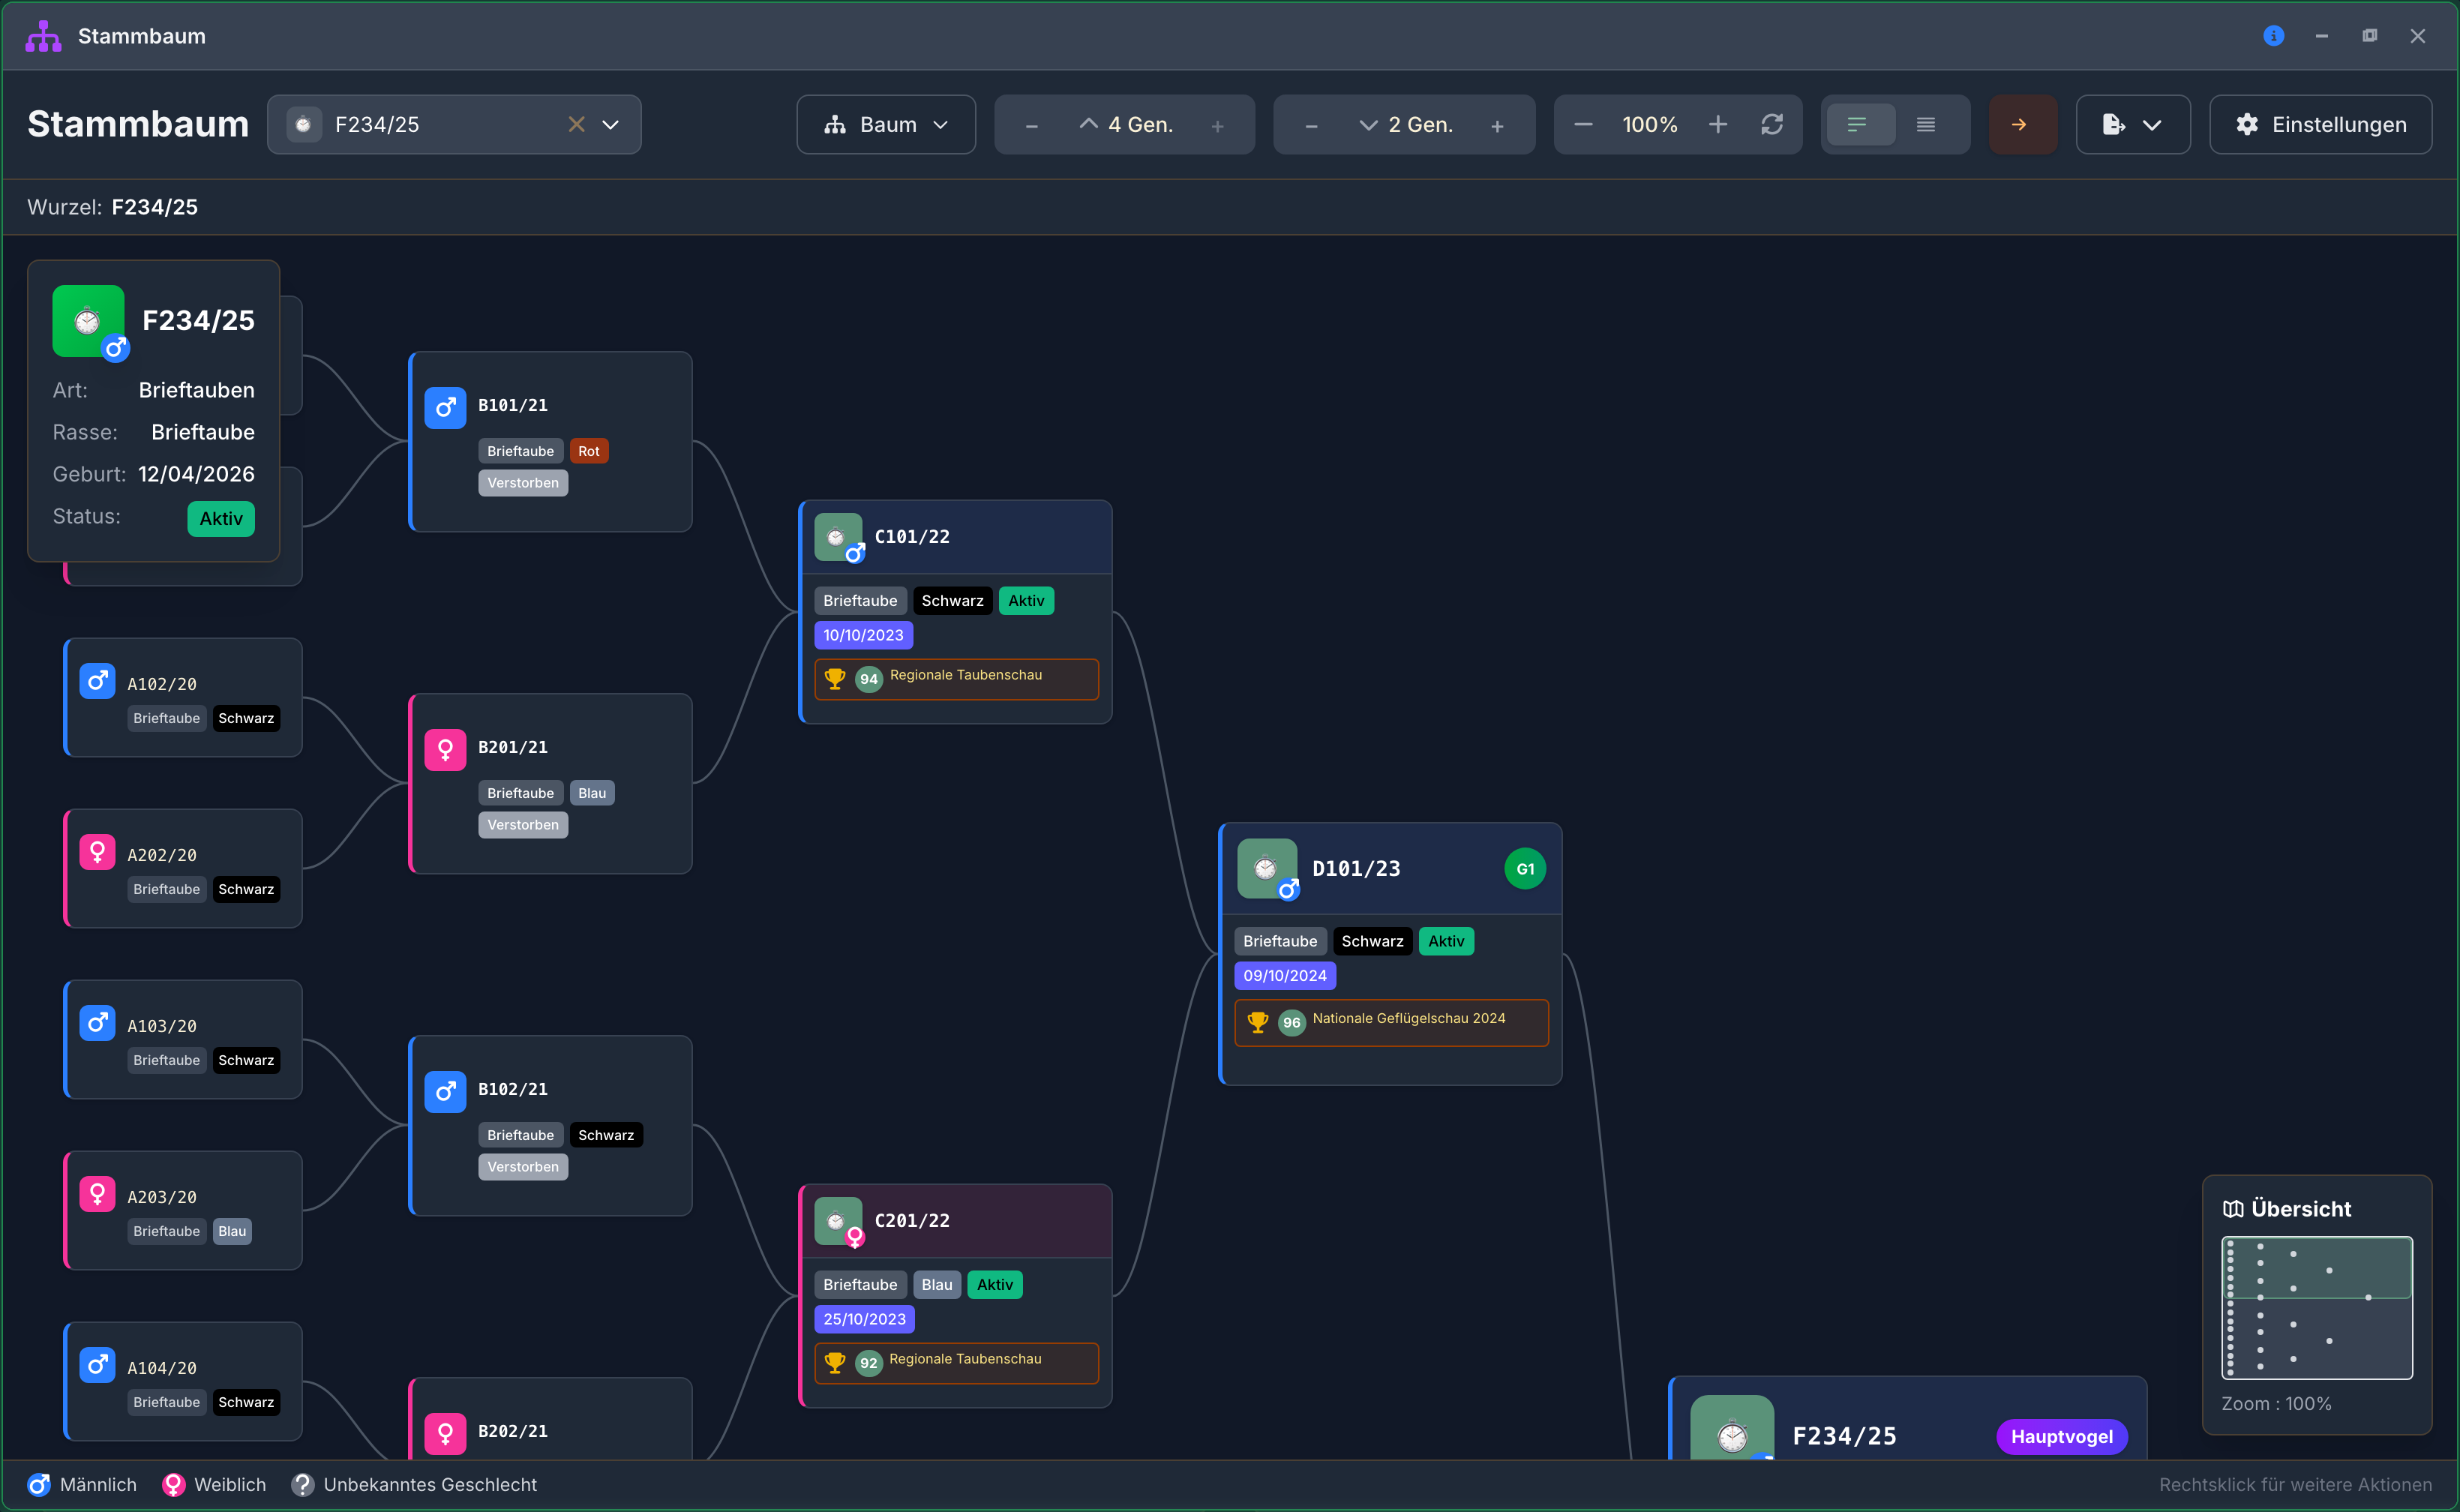Switch to detailed card view toggle
Viewport: 2460px width, 1512px height.
tap(1859, 125)
